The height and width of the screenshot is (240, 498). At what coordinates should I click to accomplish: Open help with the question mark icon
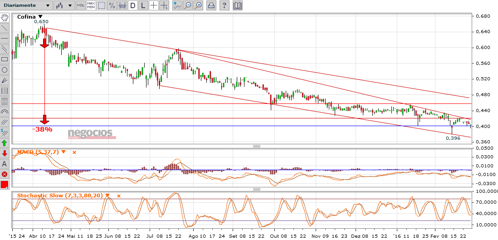pyautogui.click(x=225, y=5)
